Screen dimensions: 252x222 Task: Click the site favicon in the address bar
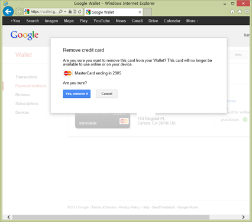(x=27, y=12)
